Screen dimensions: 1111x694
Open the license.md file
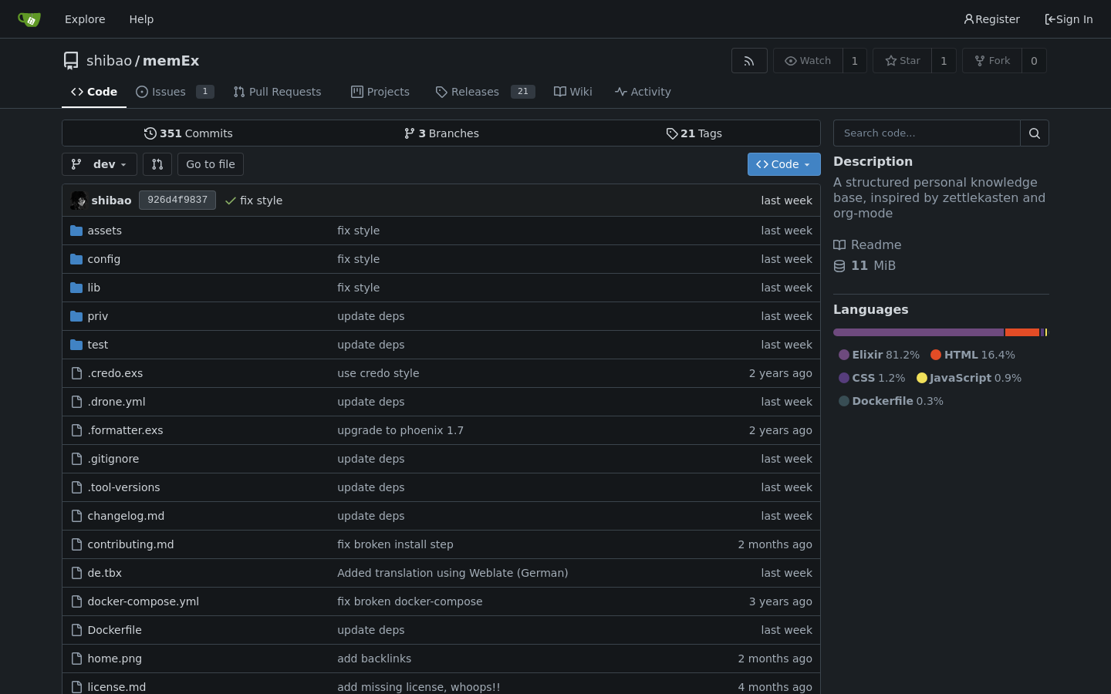[x=117, y=687]
